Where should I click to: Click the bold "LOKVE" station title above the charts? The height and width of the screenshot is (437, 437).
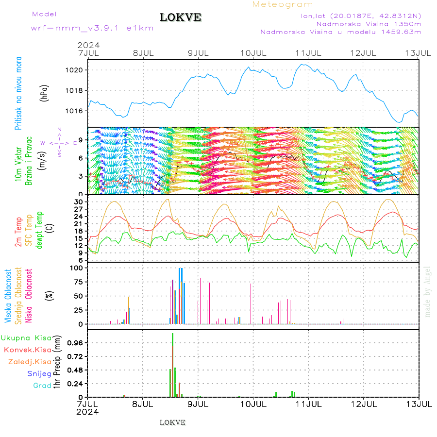(180, 17)
